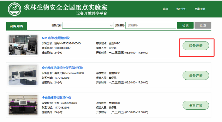The image size is (222, 122).
Task: Click 免费注册 free registration link
Action: point(200,9)
